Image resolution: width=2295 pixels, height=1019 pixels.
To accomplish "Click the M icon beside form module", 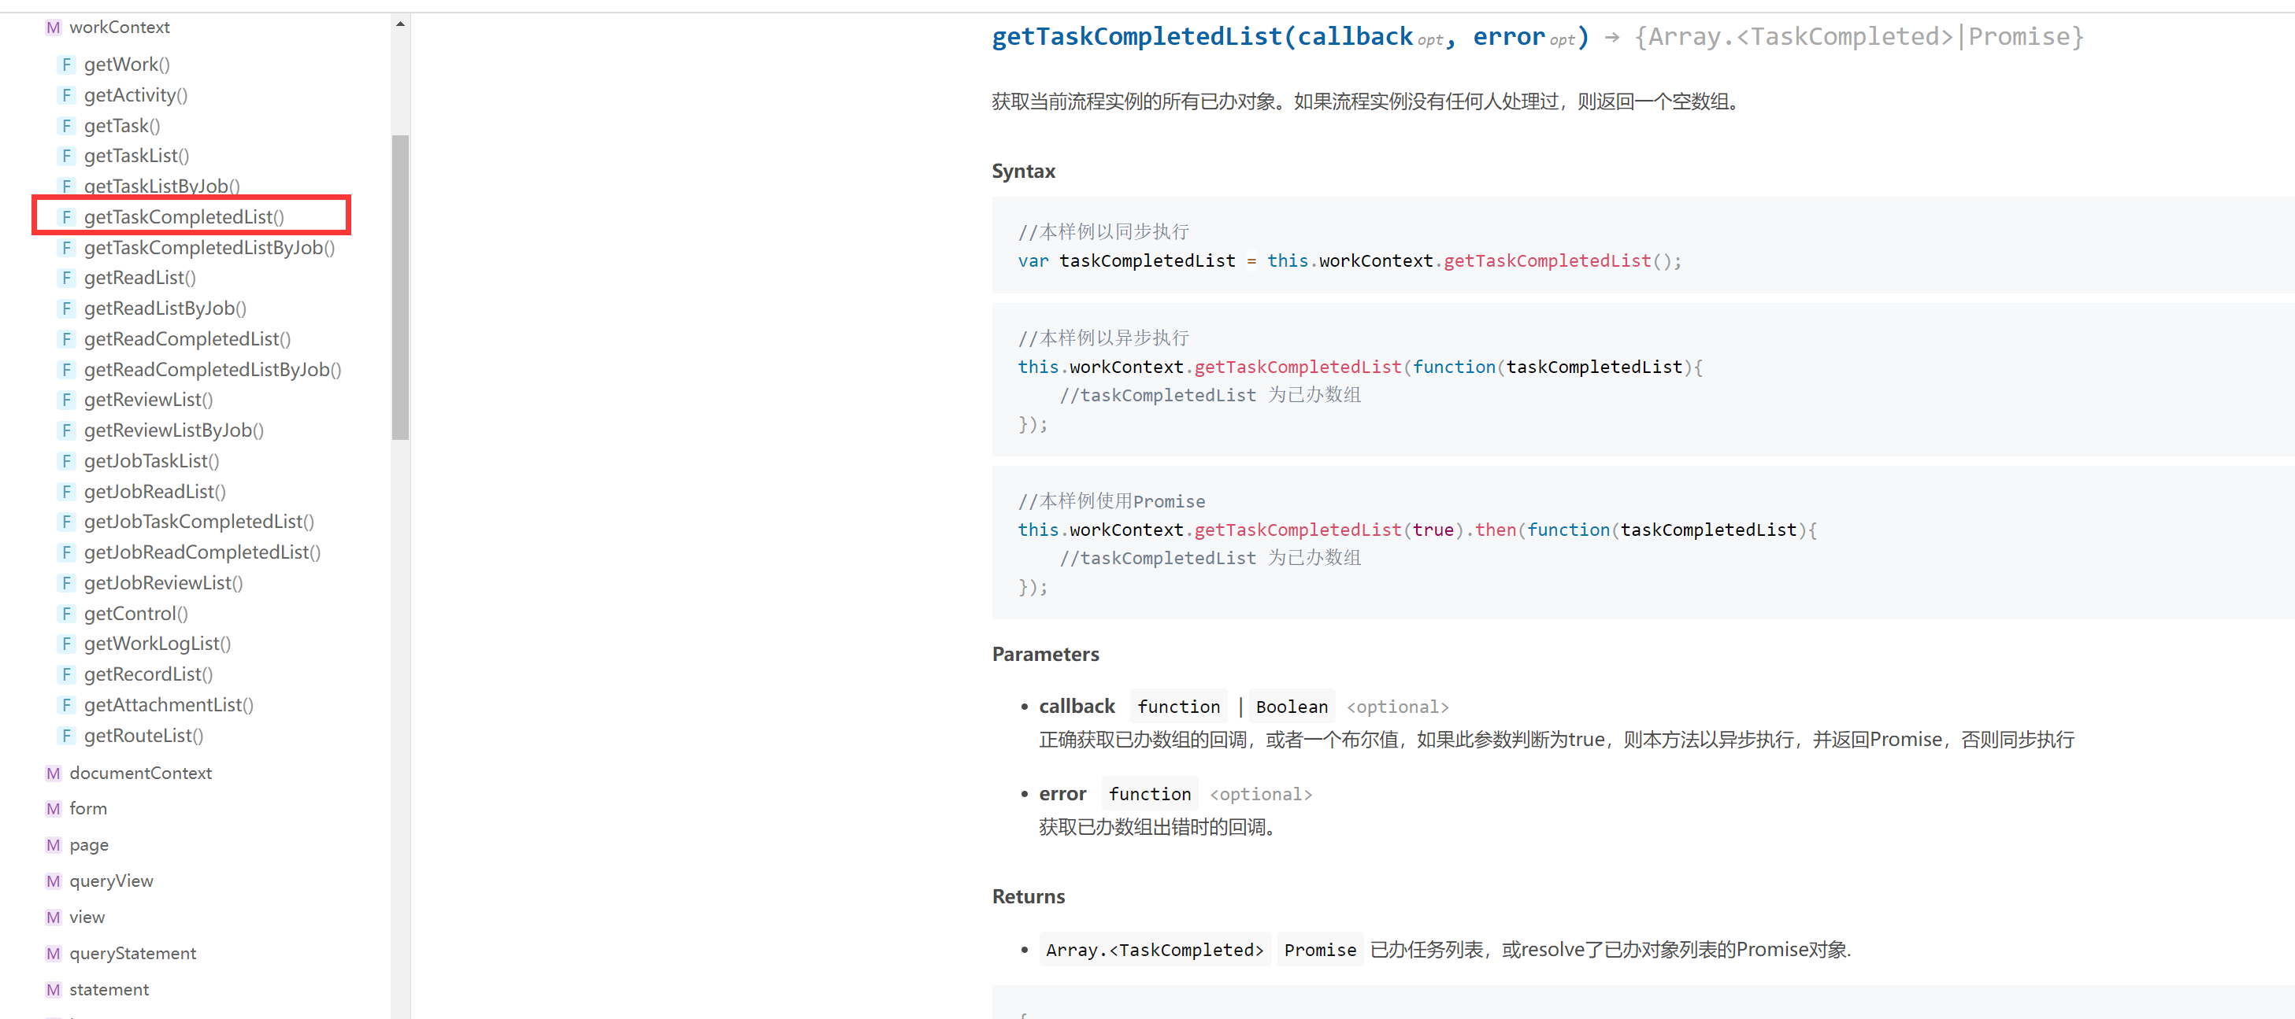I will click(x=54, y=809).
